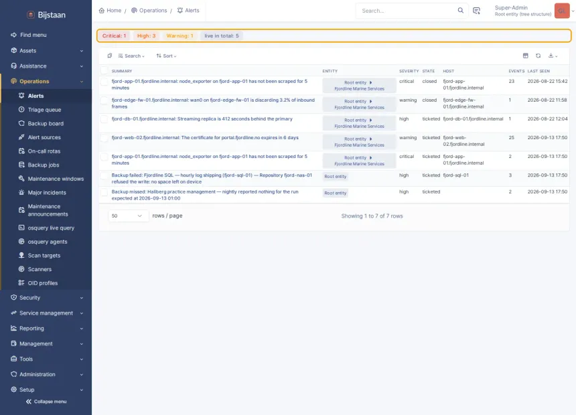The height and width of the screenshot is (415, 576).
Task: Click the Assets cube icon
Action: [13, 50]
